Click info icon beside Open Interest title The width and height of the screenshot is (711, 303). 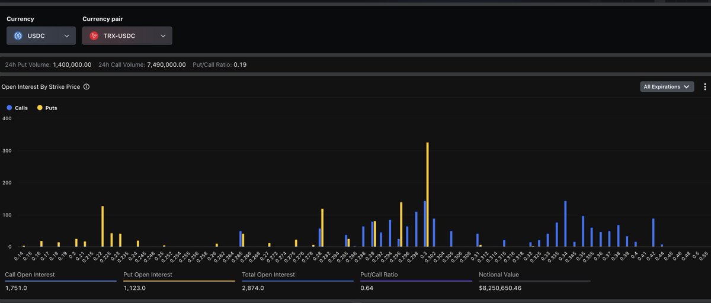87,87
